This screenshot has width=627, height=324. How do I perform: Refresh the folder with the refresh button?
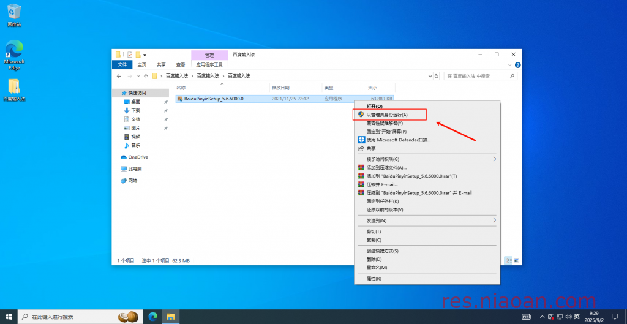pos(436,76)
